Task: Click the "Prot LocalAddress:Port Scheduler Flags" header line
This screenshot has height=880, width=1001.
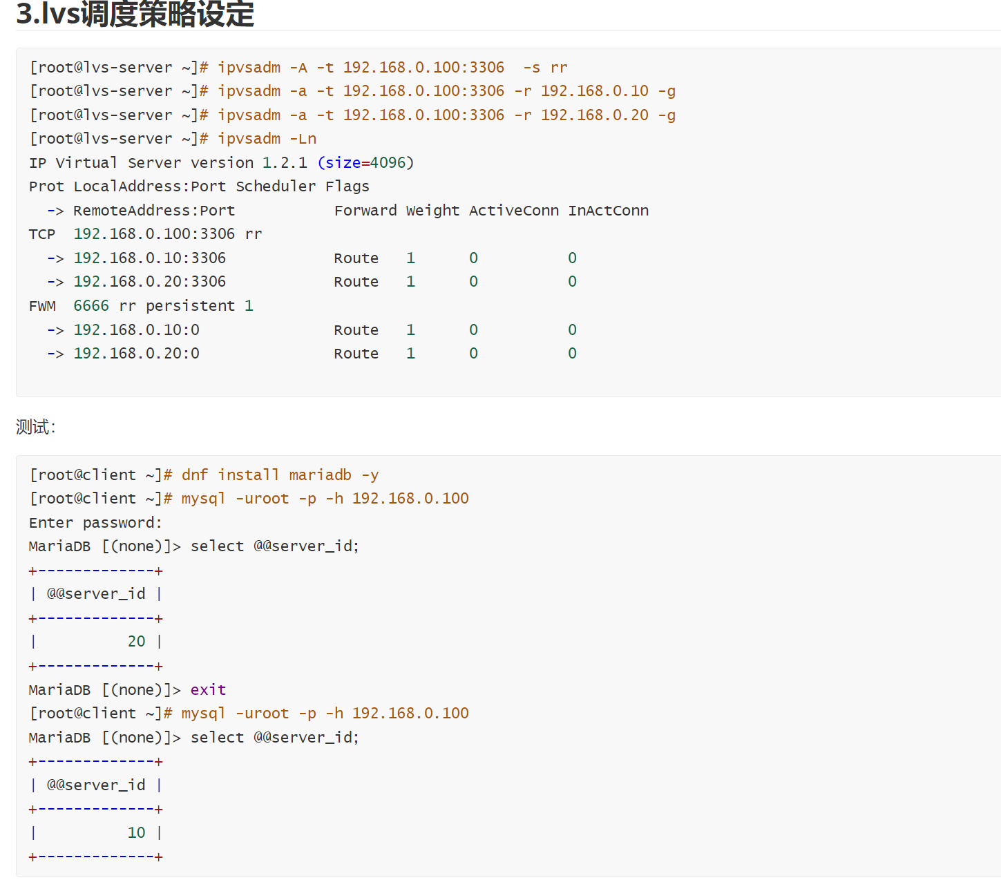Action: 199,186
